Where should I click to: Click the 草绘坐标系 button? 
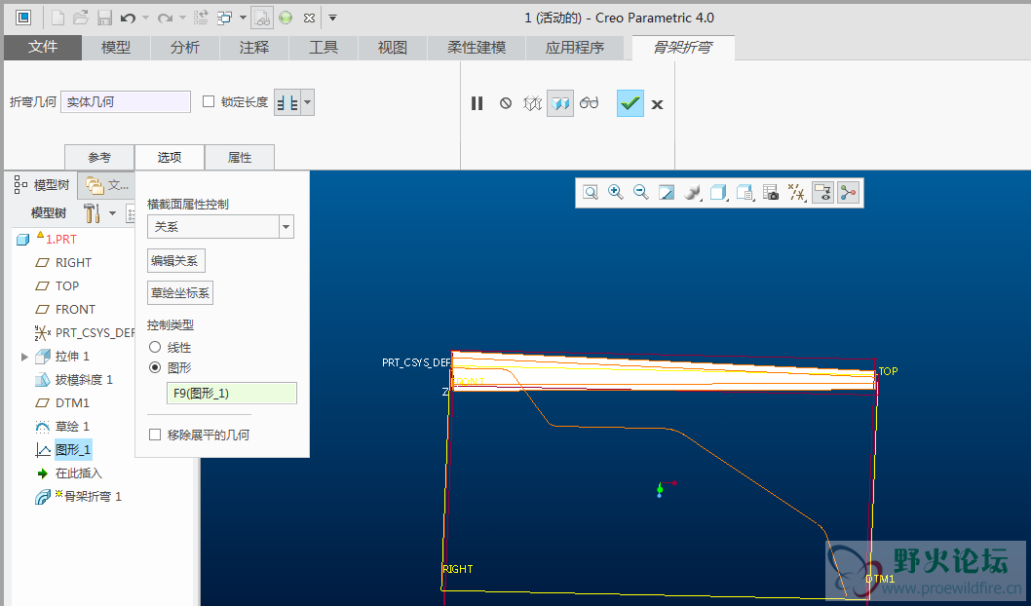pos(180,293)
